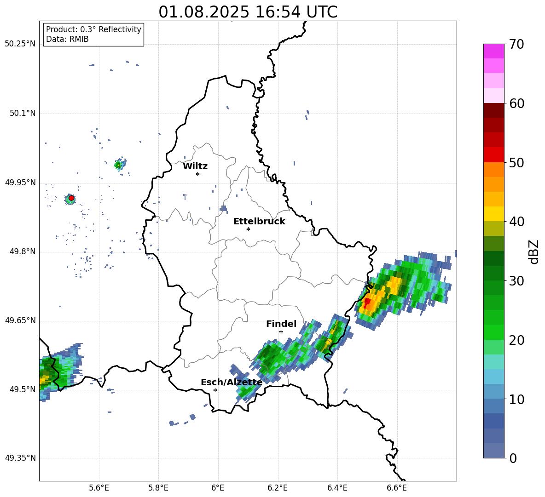The height and width of the screenshot is (497, 545).
Task: Click the 20 dBZ colorbar label
Action: point(516,340)
